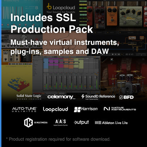
Task: Select the amp plug-in screenshot with knobs
Action: click(17, 57)
